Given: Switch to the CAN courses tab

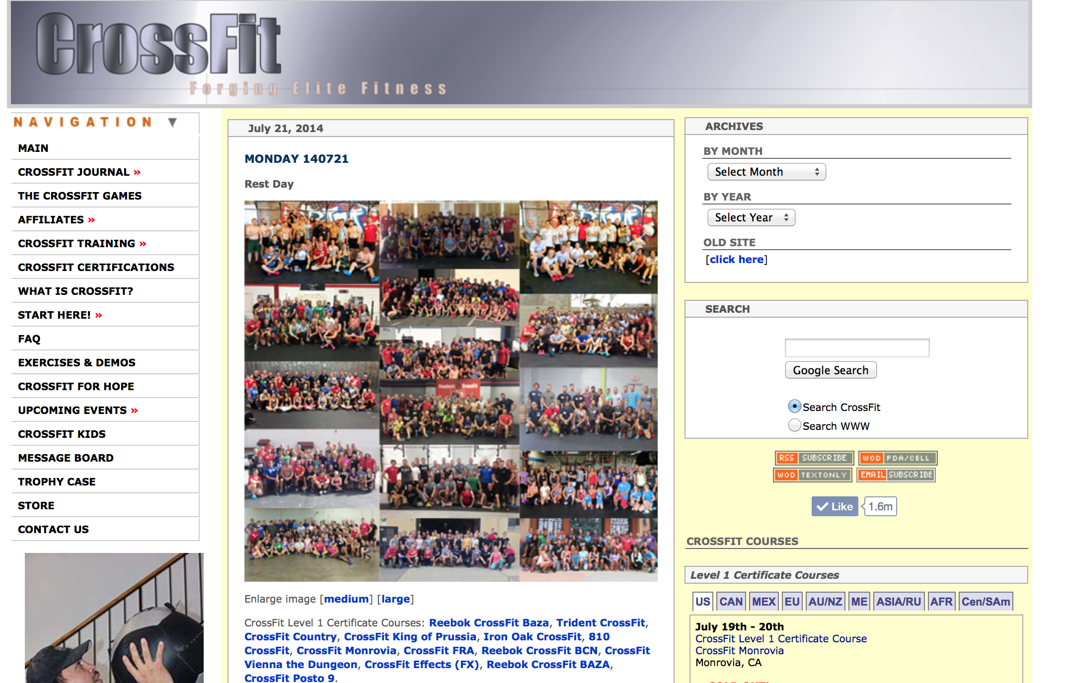Looking at the screenshot, I should coord(731,602).
